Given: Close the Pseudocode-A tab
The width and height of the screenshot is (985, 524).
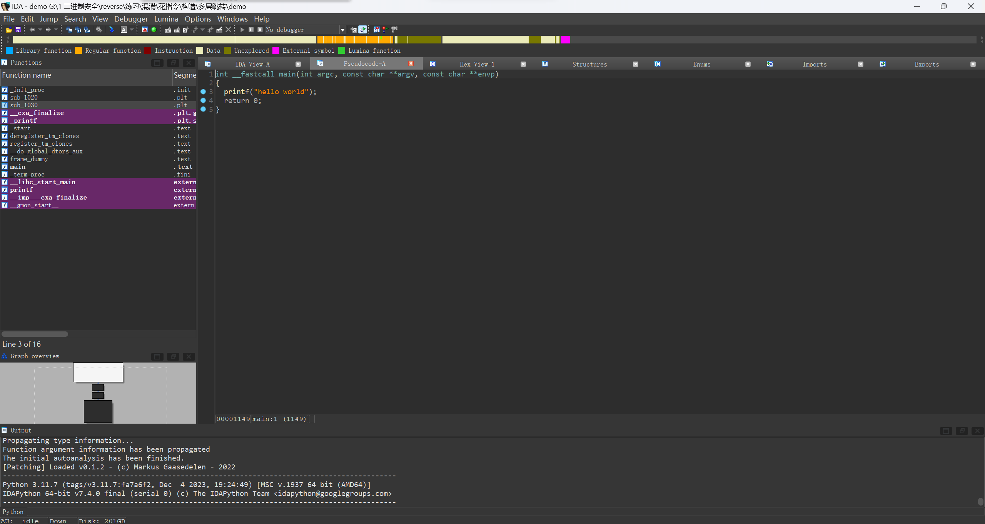Looking at the screenshot, I should 411,63.
